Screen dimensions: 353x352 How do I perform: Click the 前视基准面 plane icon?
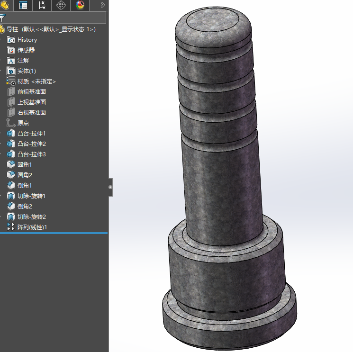pos(11,91)
